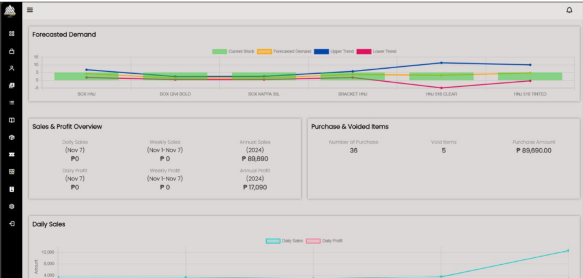This screenshot has height=278, width=583.
Task: Open the book icon in sidebar
Action: (x=11, y=119)
